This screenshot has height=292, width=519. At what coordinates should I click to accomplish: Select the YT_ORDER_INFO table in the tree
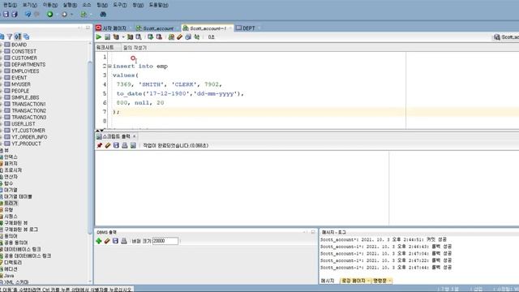(29, 137)
